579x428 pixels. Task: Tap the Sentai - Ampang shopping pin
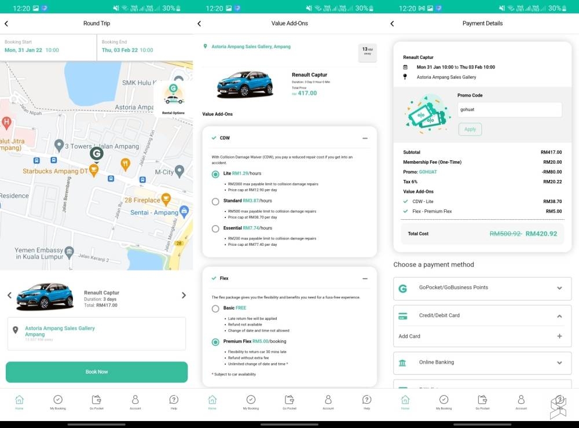coord(184,212)
